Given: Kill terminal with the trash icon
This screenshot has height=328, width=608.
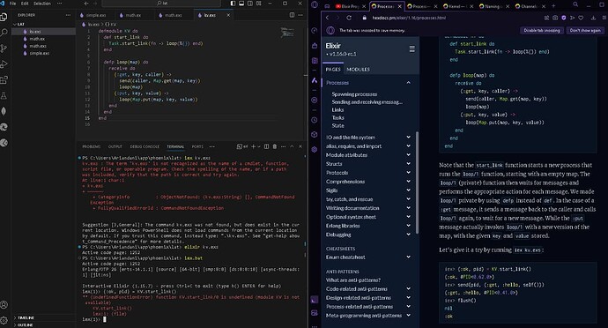Looking at the screenshot, I should [x=275, y=146].
